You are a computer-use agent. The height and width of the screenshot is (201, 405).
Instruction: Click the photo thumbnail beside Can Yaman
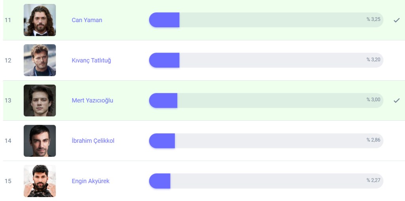(x=40, y=20)
